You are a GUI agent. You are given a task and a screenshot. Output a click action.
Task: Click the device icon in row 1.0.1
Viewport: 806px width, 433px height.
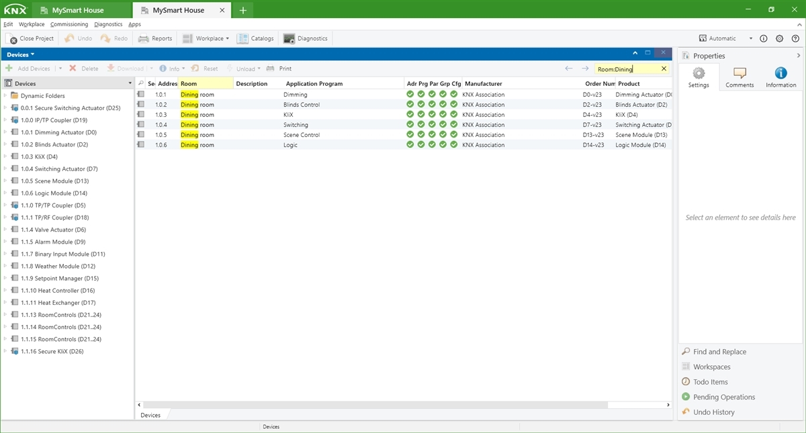[x=141, y=95]
